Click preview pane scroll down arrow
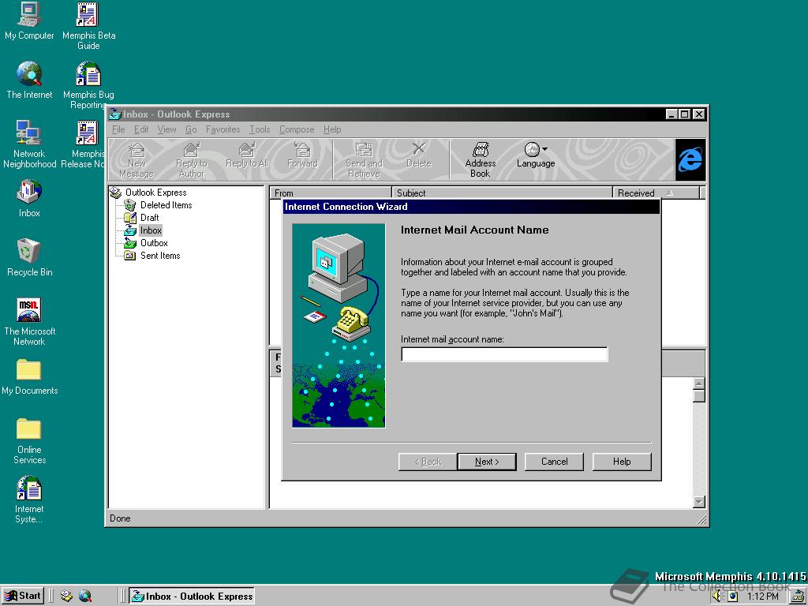This screenshot has width=808, height=606. click(x=699, y=501)
